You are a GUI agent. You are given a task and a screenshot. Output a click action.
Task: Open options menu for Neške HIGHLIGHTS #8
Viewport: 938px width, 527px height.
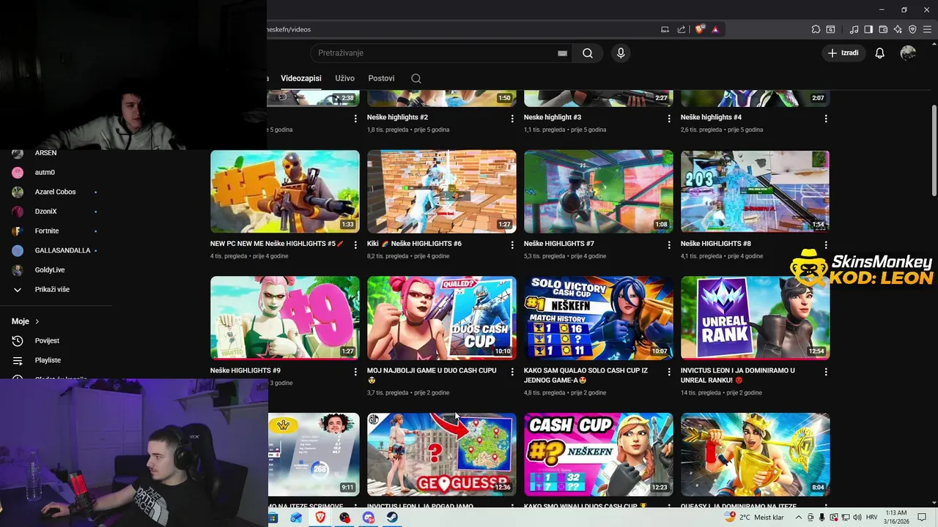(826, 245)
